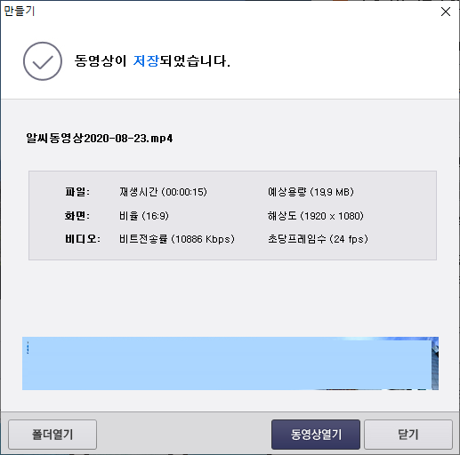This screenshot has height=455, width=460.
Task: Open the video with 동영상열기
Action: (316, 435)
